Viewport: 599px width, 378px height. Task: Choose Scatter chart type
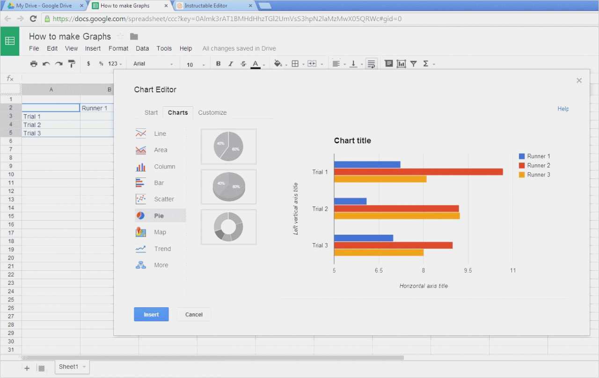click(160, 199)
